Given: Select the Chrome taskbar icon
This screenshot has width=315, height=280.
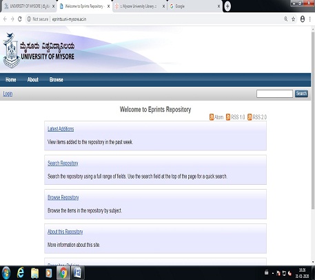Looking at the screenshot, I should (x=63, y=273).
